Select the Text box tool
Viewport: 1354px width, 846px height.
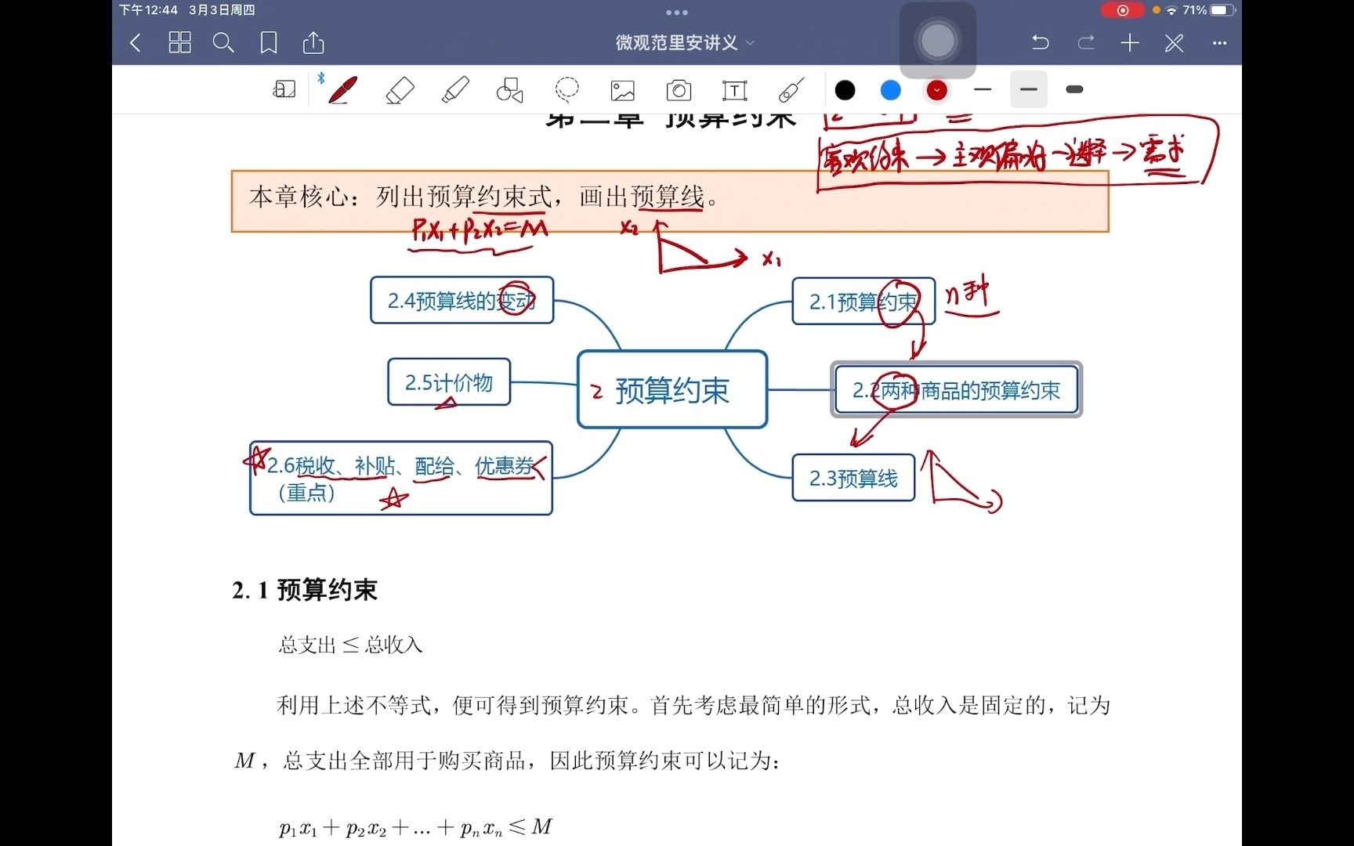tap(734, 91)
